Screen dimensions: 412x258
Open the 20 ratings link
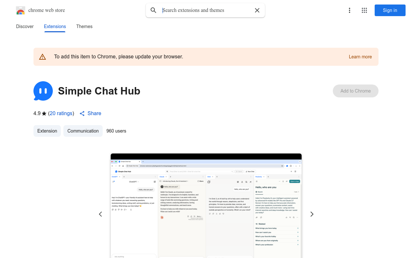click(61, 114)
